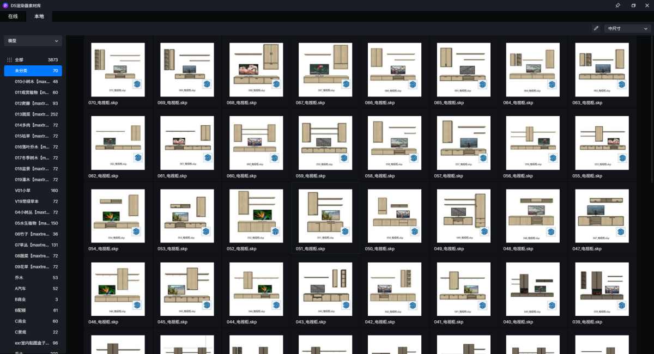Select the 055_电视柜.skp thumbnail
654x354 pixels.
pyautogui.click(x=602, y=143)
